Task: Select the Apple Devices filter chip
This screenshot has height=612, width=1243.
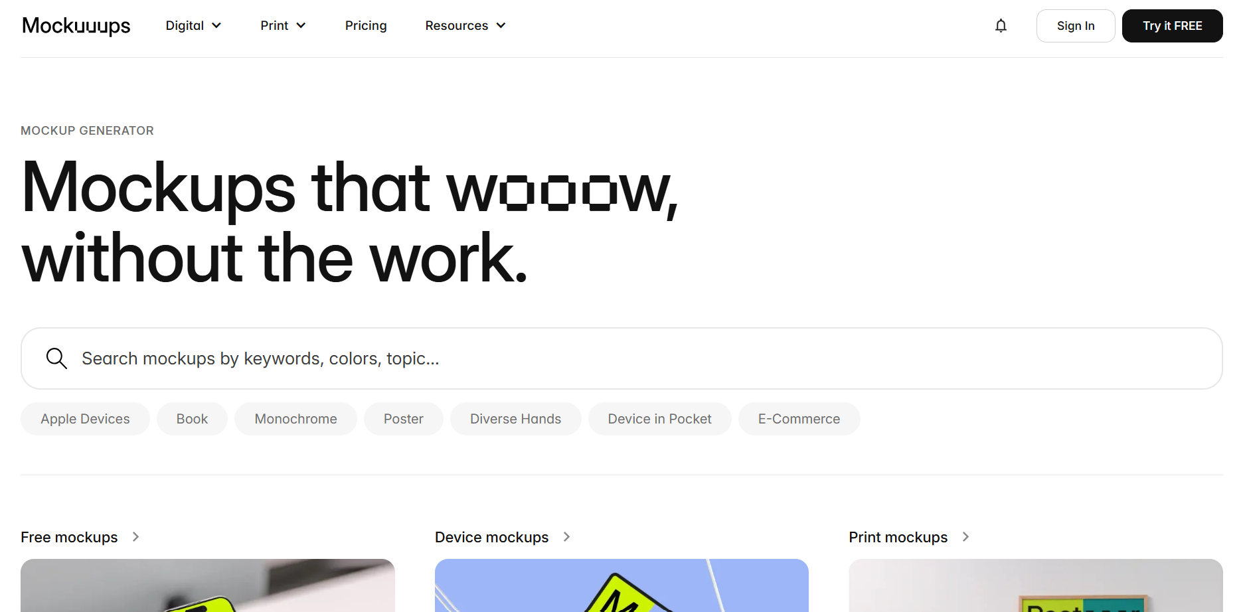Action: 84,419
